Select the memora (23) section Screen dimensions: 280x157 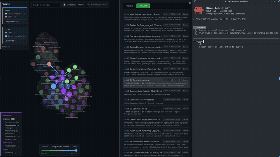9,119
